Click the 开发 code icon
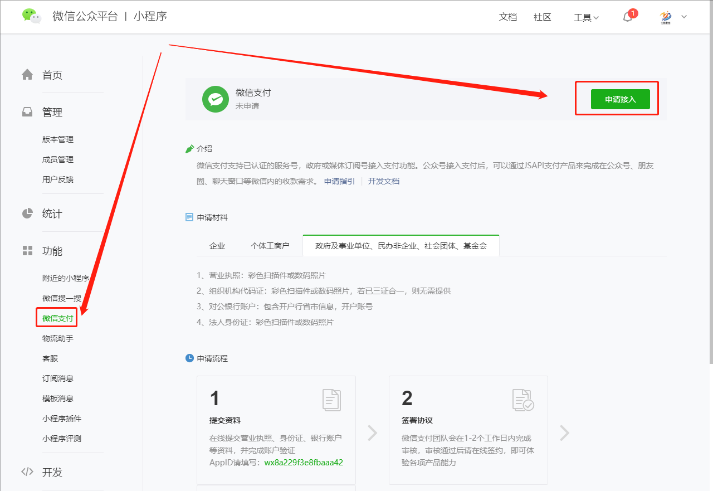713x491 pixels. point(27,472)
